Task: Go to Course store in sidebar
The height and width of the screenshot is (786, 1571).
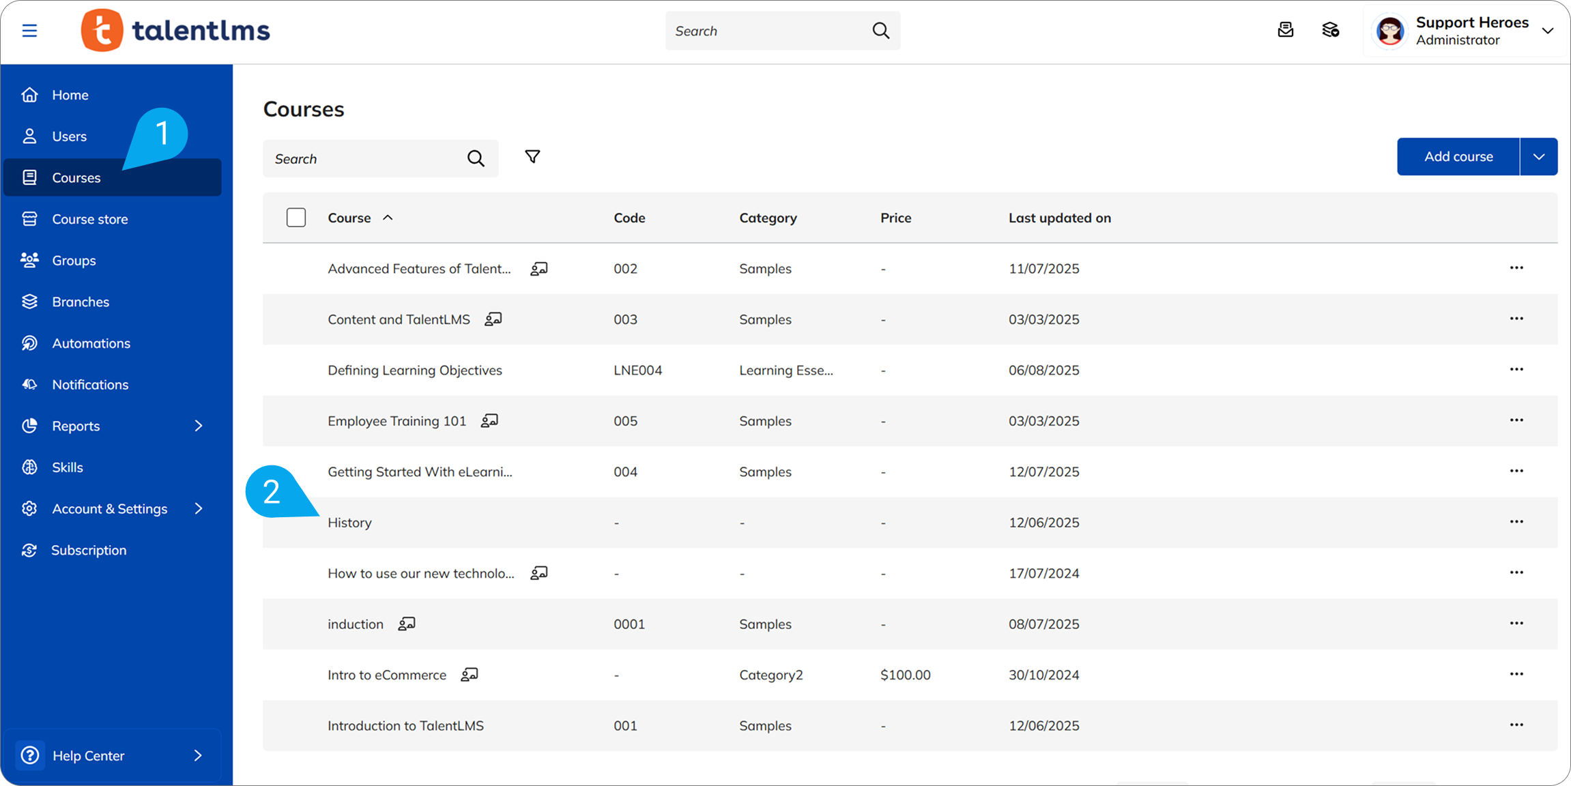Action: [x=89, y=219]
